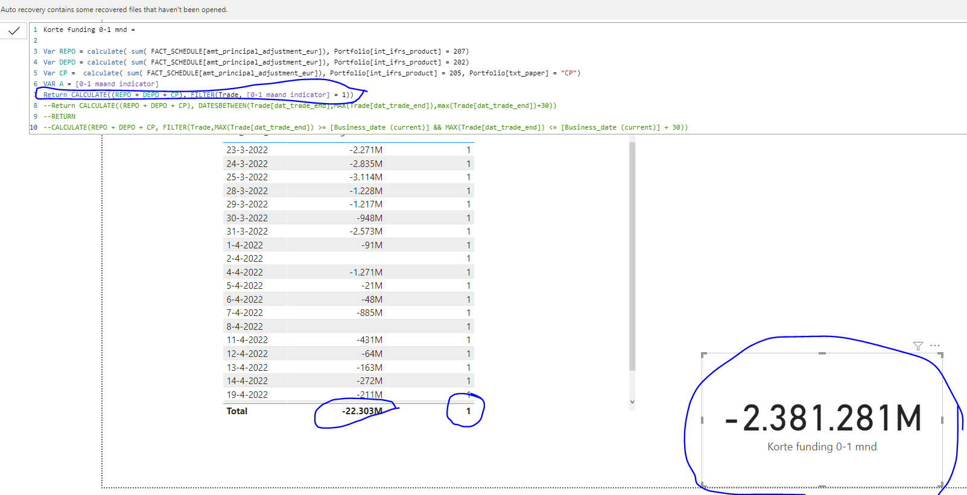Click the table's vertical scrollbar thumb
Viewport: 967px width, 495px height.
pyautogui.click(x=632, y=256)
